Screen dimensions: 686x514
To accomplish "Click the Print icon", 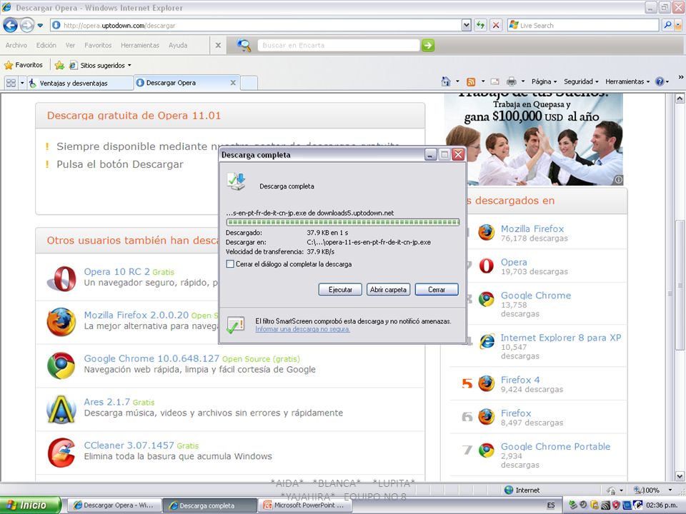I will [511, 81].
